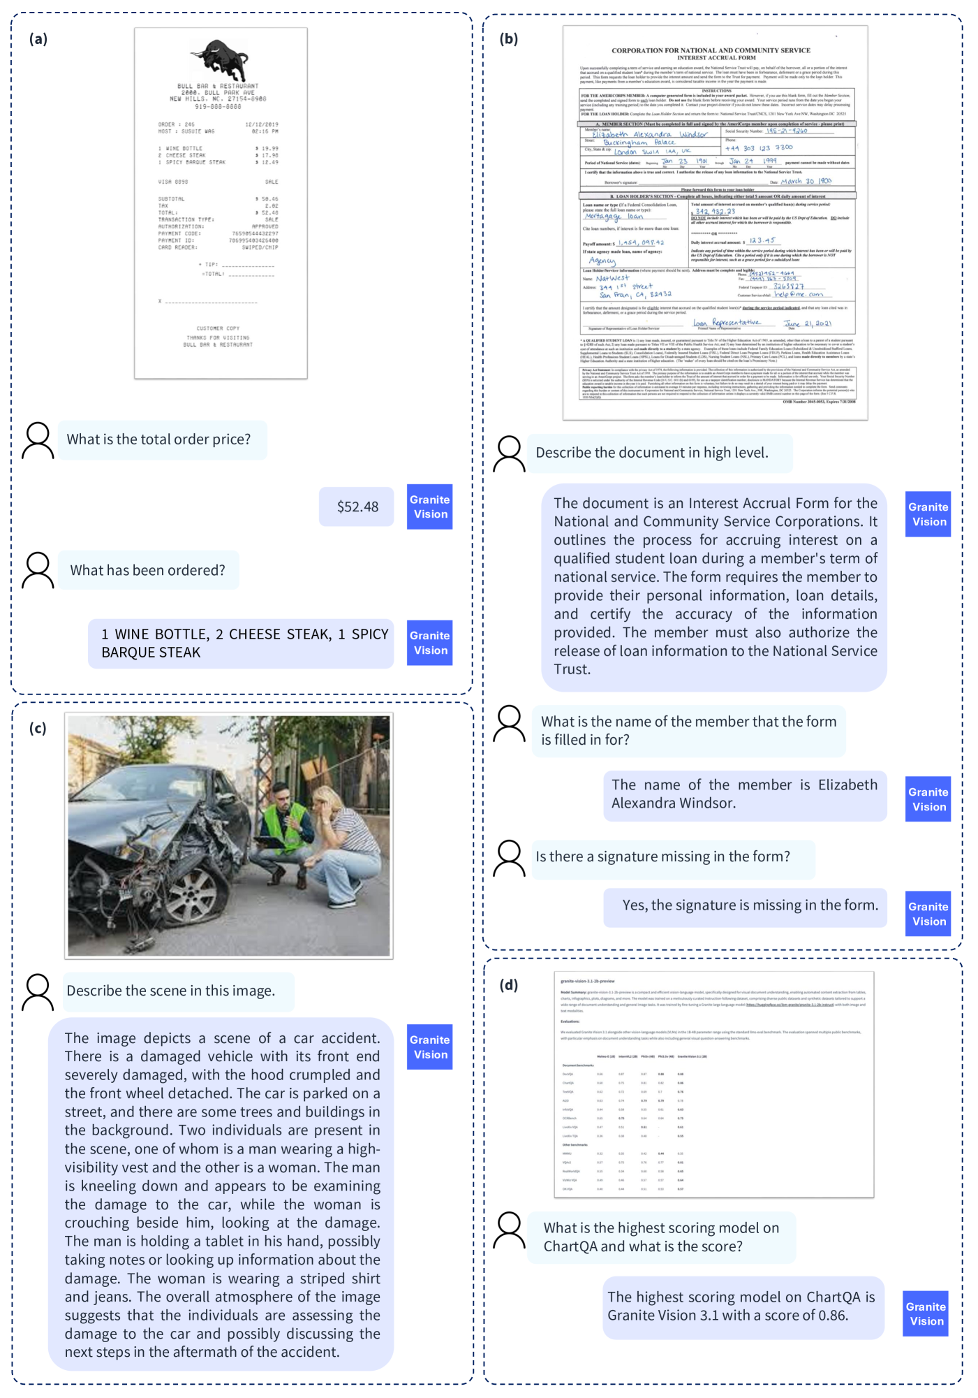Click the user avatar beside "Is there a signature missing in the form?"
Screen dimensions: 978x1398
pos(509,858)
